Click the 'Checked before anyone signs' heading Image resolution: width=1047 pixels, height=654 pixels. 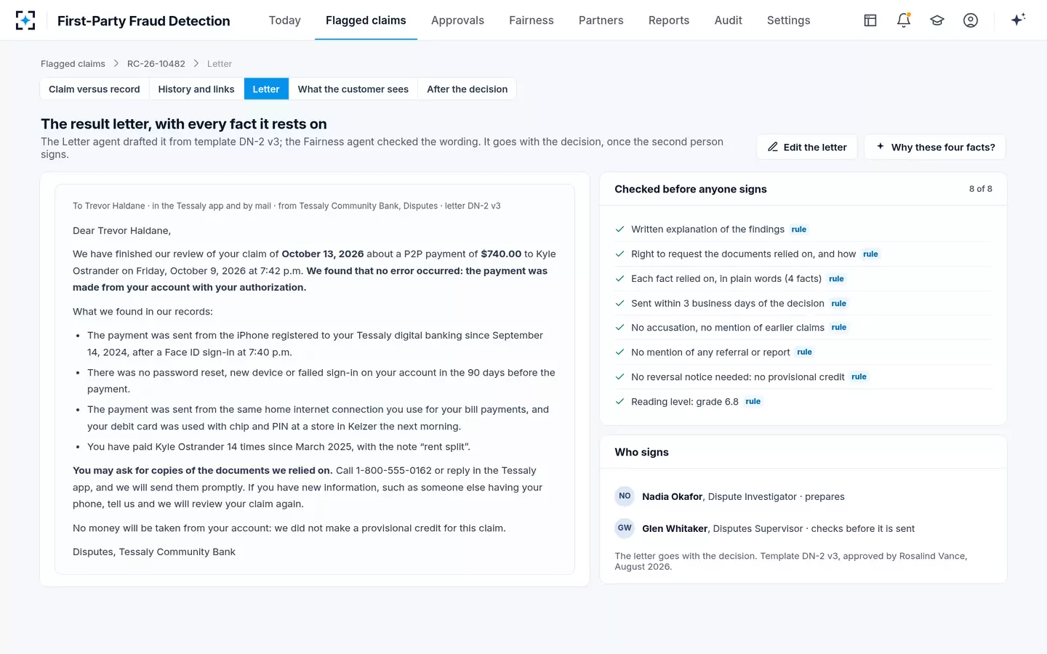tap(691, 189)
